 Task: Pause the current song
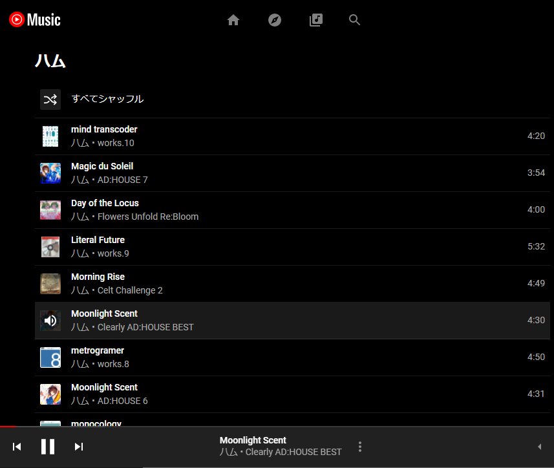point(48,447)
